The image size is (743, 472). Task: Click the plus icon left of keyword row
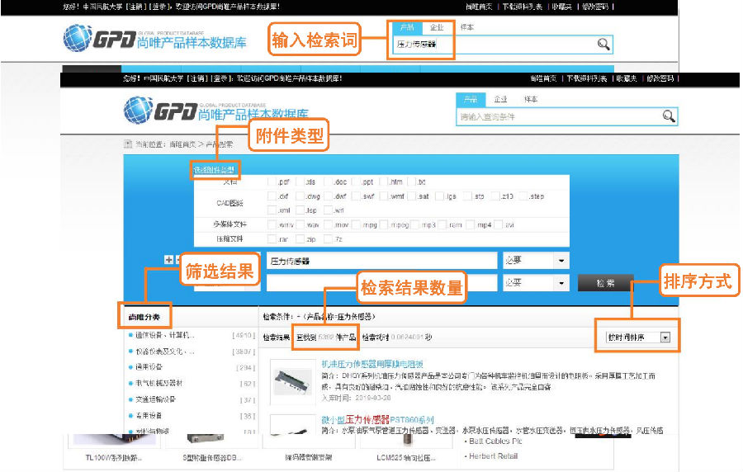coord(169,260)
